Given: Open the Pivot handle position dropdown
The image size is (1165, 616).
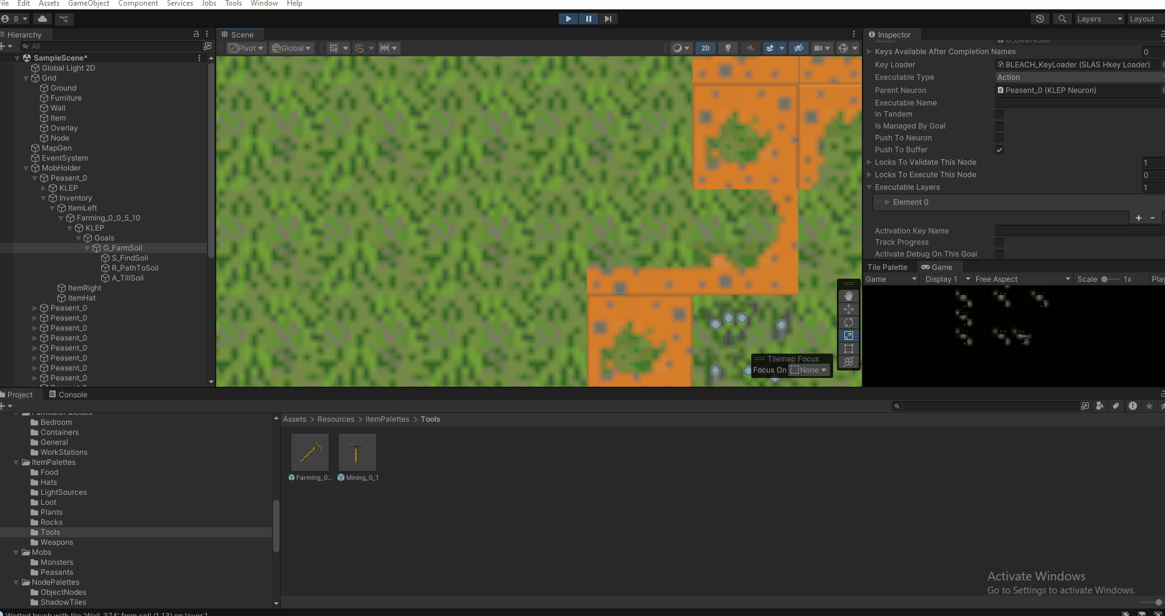Looking at the screenshot, I should [x=246, y=48].
